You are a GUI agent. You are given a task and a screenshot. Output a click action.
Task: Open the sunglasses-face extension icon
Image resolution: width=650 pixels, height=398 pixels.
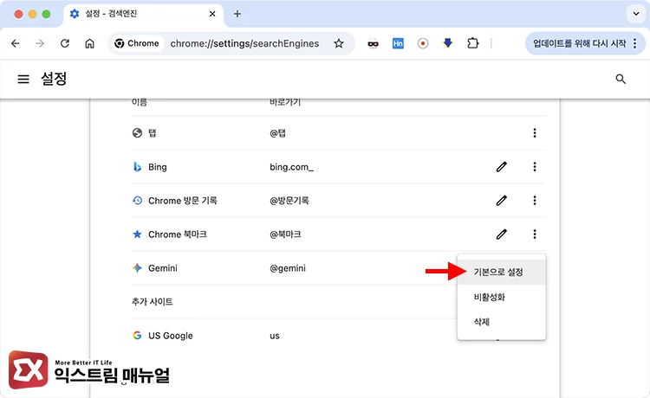click(373, 43)
